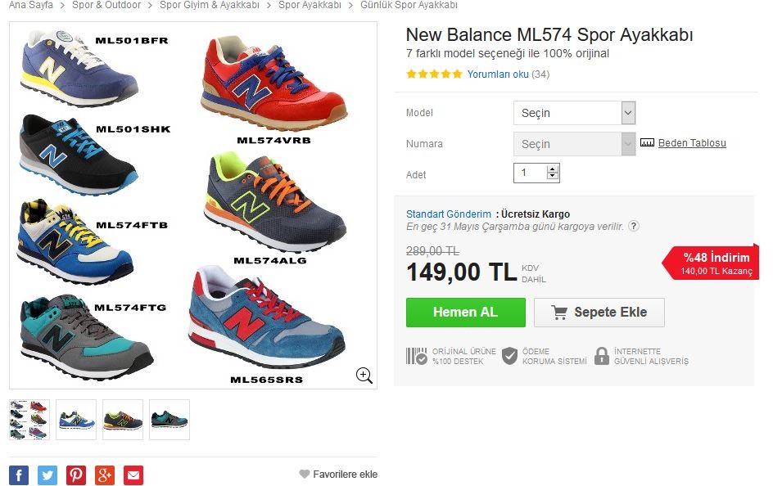
Task: Click the magnifier icon to zoom product image
Action: (364, 375)
